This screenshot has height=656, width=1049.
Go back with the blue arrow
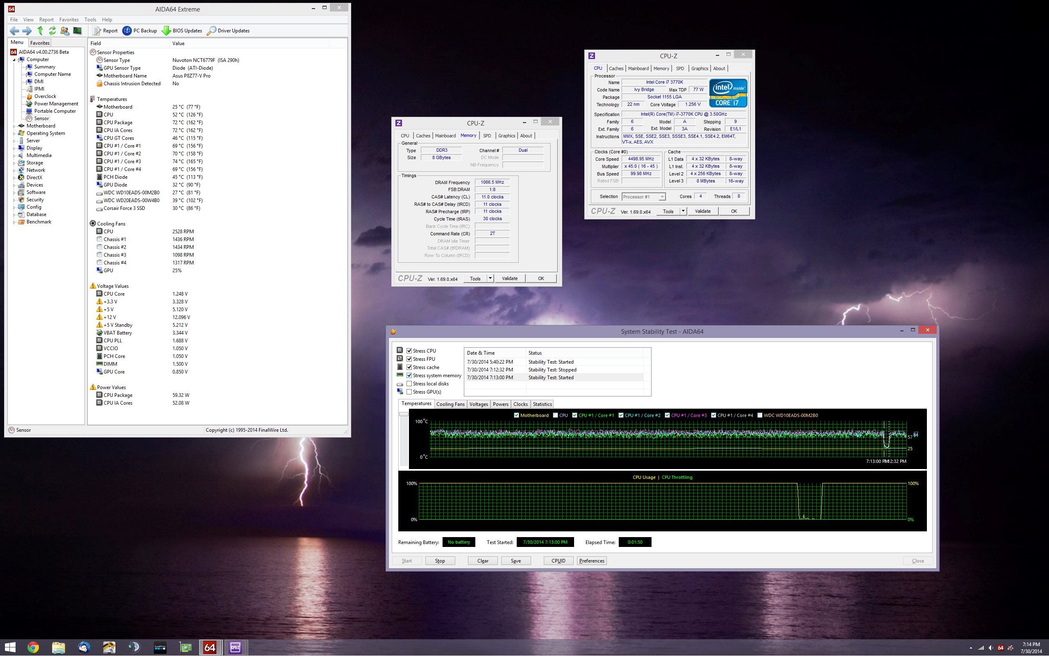coord(14,30)
